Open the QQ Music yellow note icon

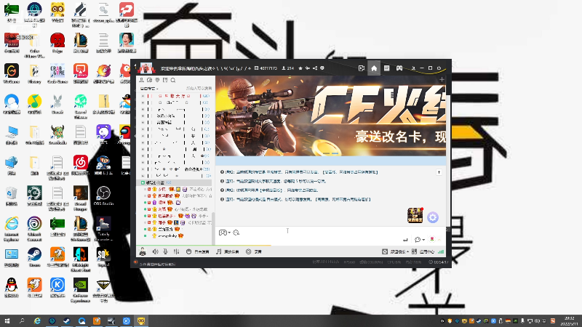point(34,104)
